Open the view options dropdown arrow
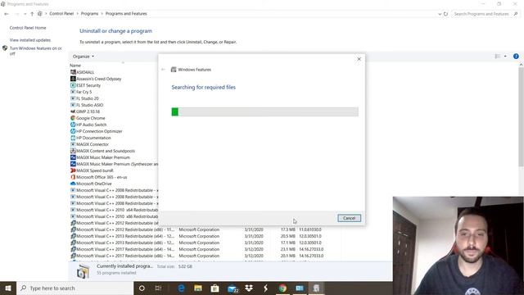Viewport: 524px width, 295px height. click(505, 57)
